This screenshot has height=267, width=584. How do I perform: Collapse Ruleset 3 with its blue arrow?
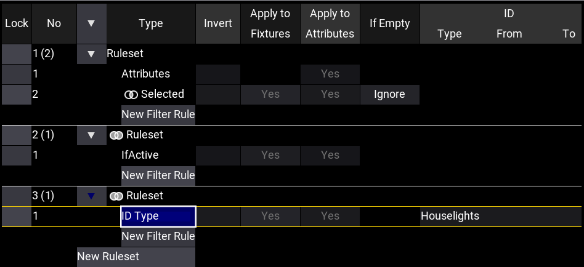(92, 196)
